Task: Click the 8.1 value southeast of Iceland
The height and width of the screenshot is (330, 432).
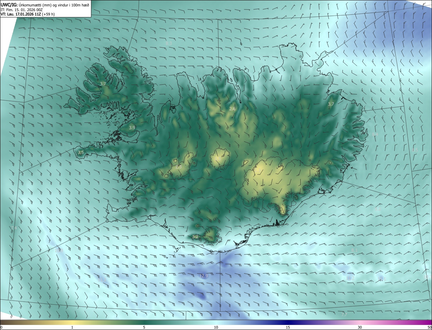Action: pyautogui.click(x=354, y=250)
